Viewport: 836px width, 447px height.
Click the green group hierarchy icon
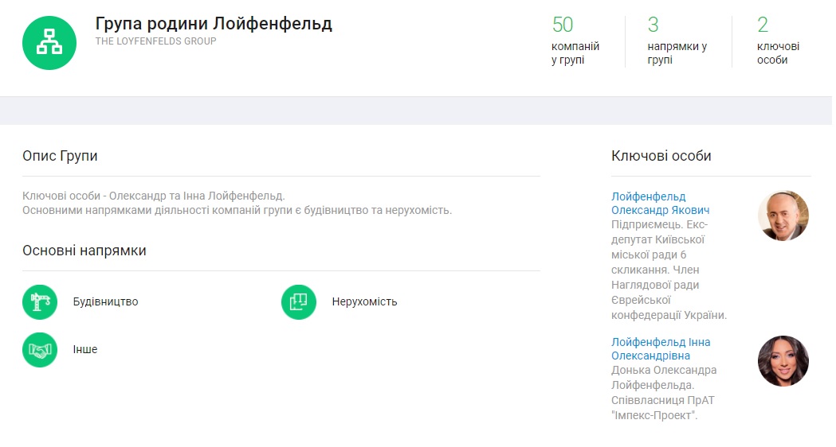49,43
